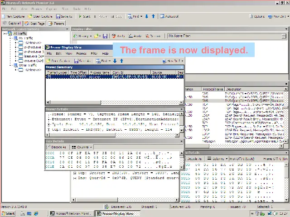Click New Capture in main toolbar

[x=13, y=16]
